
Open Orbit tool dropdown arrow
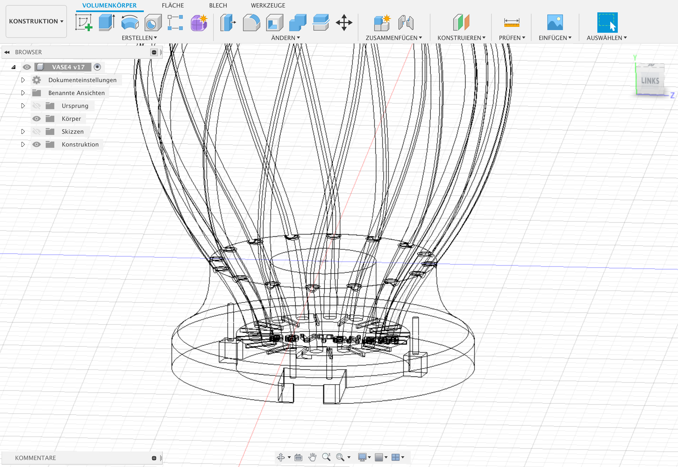pyautogui.click(x=289, y=457)
